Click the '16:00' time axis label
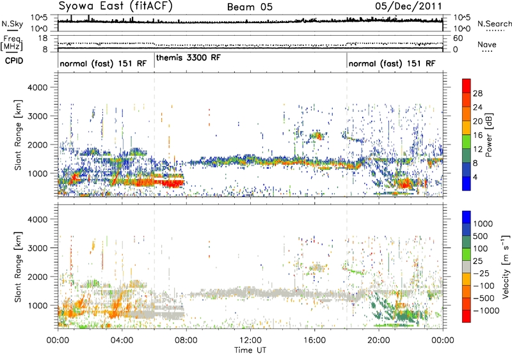This screenshot has width=512, height=354. coord(314,341)
